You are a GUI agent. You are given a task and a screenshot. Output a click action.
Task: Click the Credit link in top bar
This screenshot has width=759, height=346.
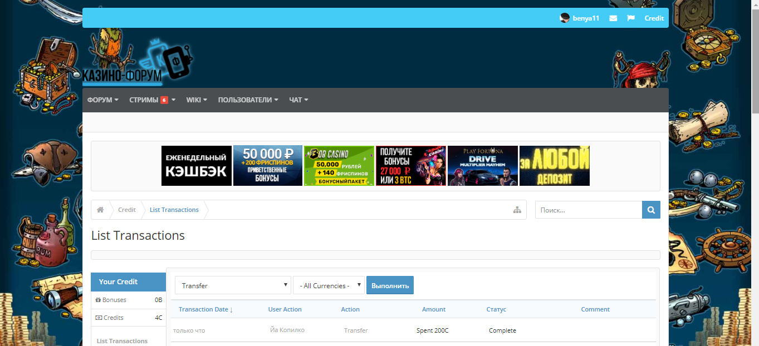[654, 18]
